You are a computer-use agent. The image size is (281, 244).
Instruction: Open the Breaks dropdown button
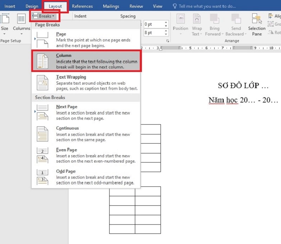(44, 16)
